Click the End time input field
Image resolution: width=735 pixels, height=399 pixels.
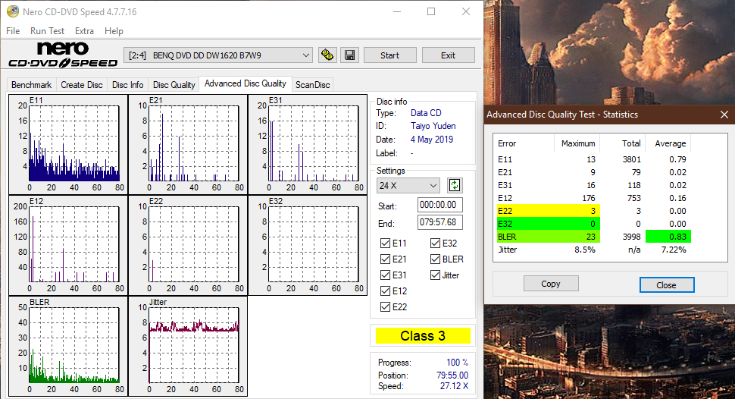point(440,222)
